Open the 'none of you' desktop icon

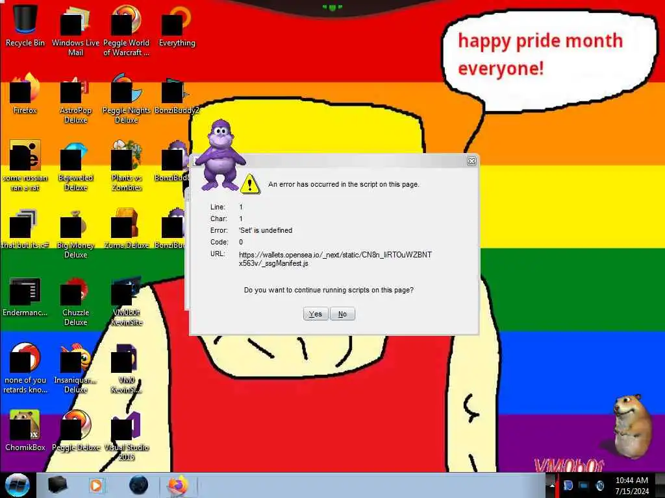coord(25,368)
